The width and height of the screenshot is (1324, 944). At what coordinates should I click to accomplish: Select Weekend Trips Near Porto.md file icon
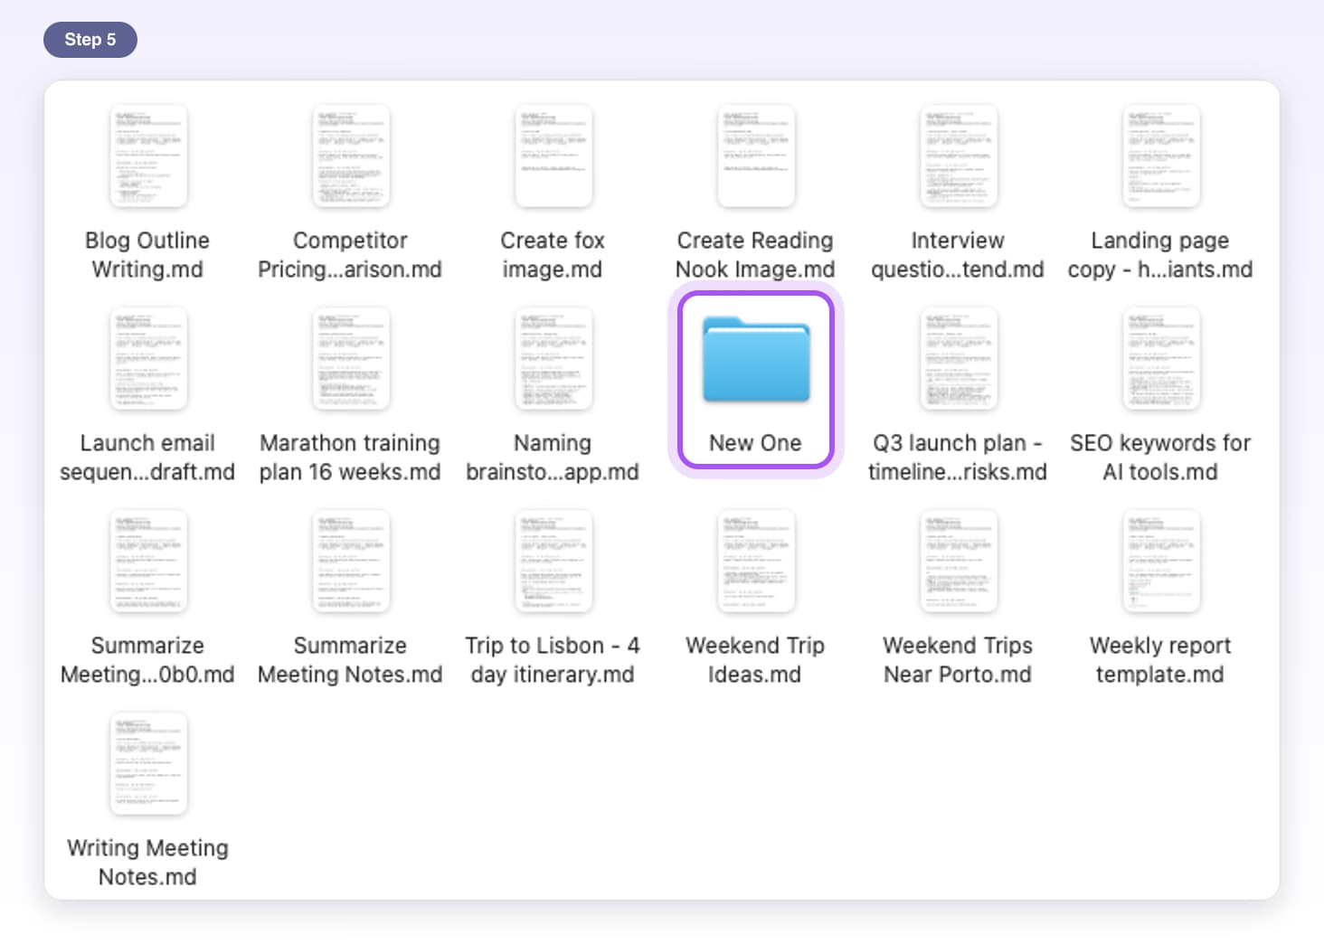click(x=958, y=562)
